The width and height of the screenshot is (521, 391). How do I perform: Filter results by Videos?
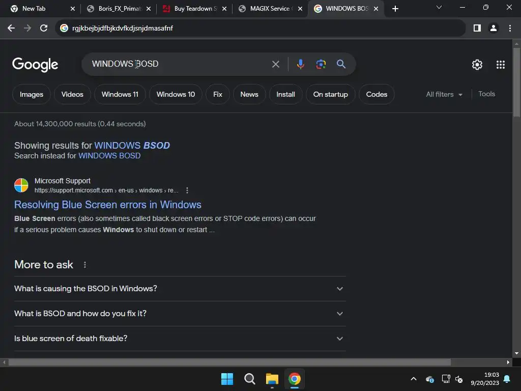tap(72, 94)
